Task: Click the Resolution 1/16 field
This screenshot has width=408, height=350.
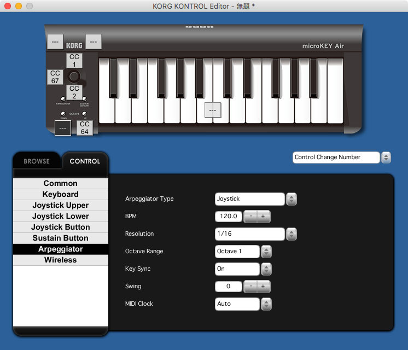Action: click(x=249, y=234)
